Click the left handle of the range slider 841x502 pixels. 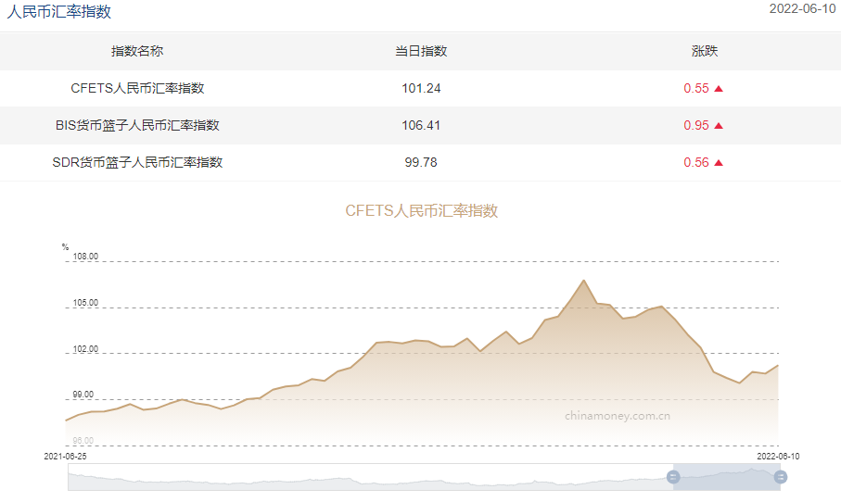coord(673,476)
